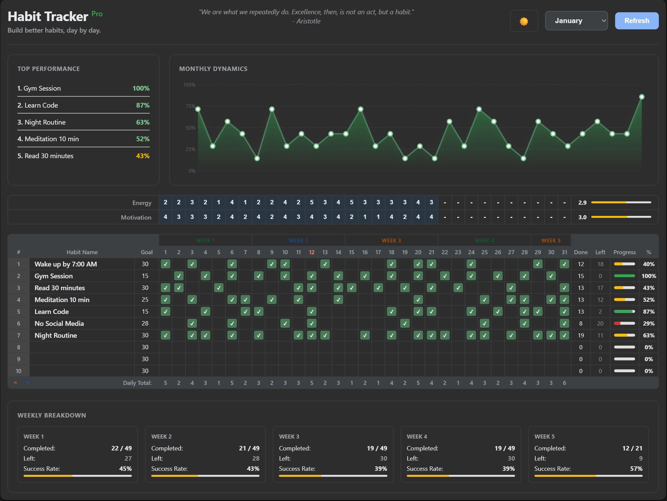Click the empty habit name in row 8
The image size is (667, 501).
[82, 347]
